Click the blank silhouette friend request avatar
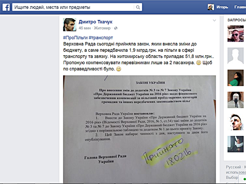The height and width of the screenshot is (184, 246). tap(235, 56)
